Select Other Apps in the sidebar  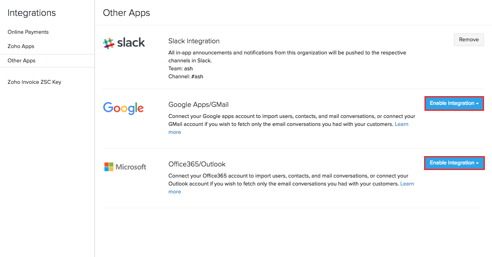coord(21,61)
